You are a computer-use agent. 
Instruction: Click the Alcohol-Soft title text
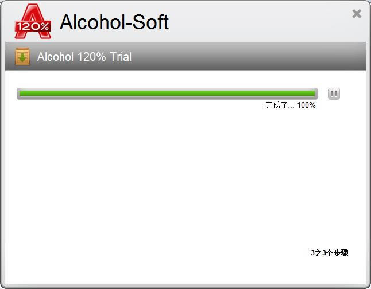click(114, 22)
